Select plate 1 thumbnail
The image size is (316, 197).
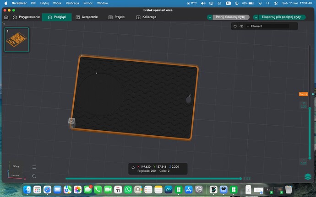click(x=17, y=40)
